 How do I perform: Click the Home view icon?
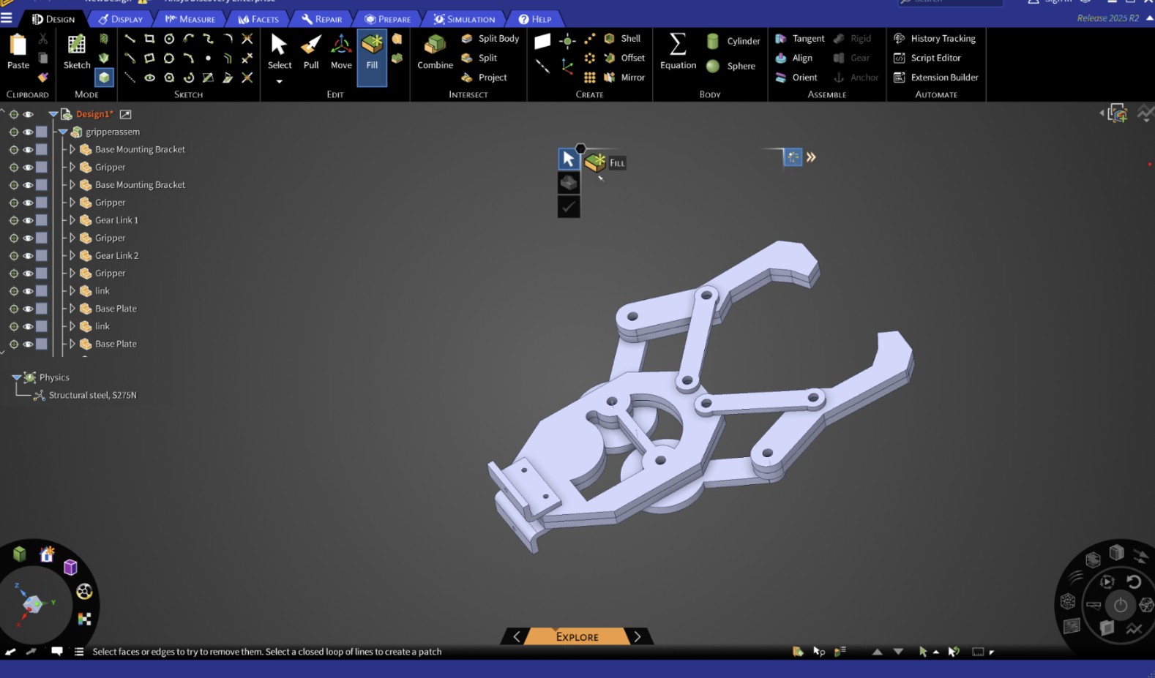pos(47,554)
